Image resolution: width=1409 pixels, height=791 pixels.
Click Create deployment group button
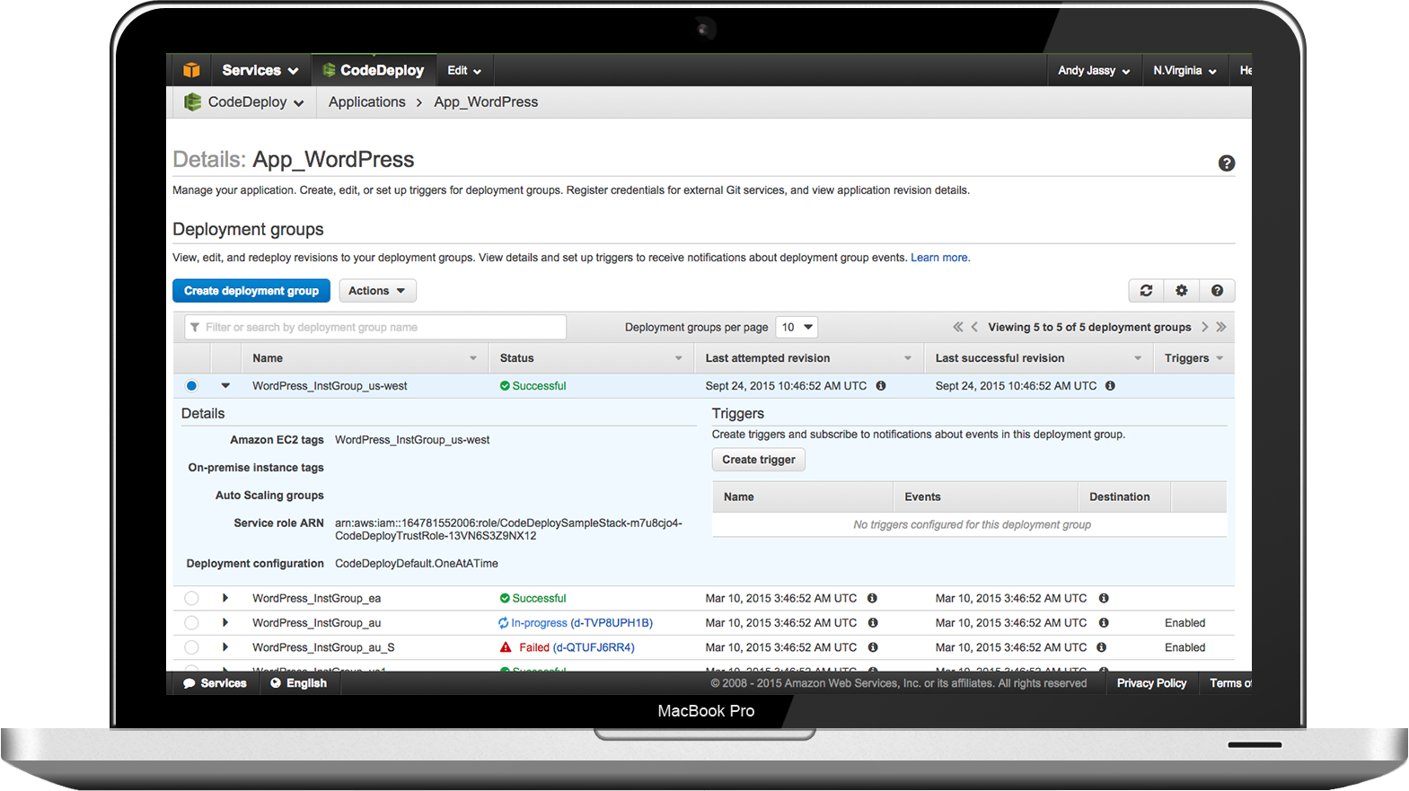tap(251, 291)
